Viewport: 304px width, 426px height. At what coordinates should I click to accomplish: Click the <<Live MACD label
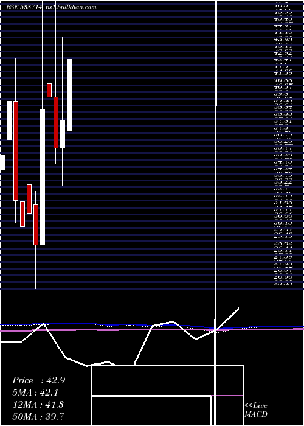coord(256,410)
